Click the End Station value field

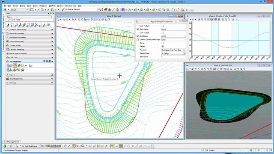[173, 36]
